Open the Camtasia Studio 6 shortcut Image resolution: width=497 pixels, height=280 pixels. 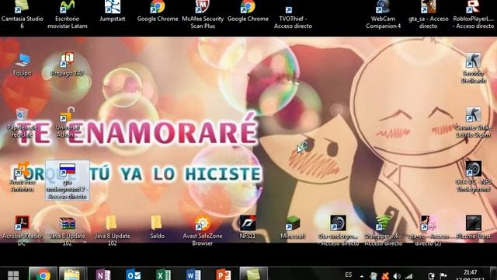(22, 14)
